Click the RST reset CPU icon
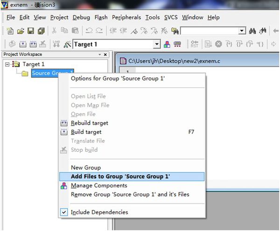The height and width of the screenshot is (231, 280). tap(194, 44)
